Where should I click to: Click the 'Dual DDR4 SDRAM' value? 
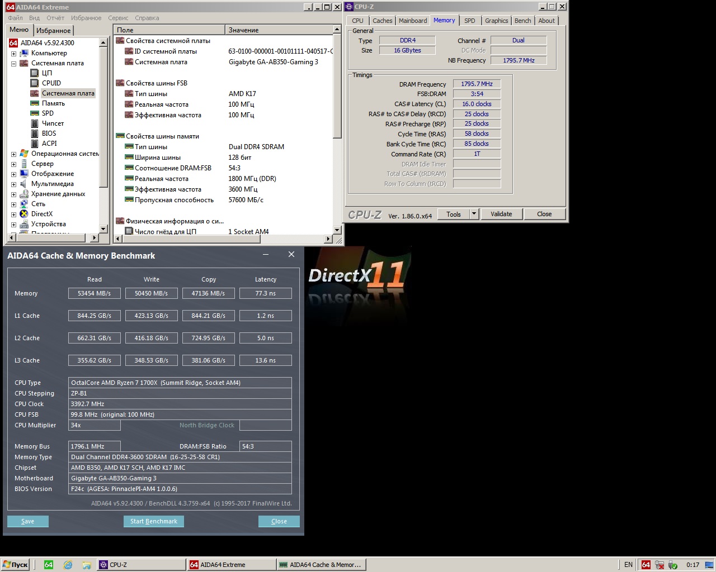click(x=257, y=147)
